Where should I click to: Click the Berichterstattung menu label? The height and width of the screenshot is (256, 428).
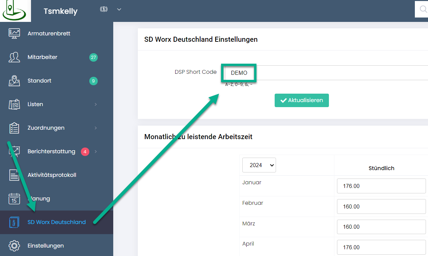click(x=51, y=152)
